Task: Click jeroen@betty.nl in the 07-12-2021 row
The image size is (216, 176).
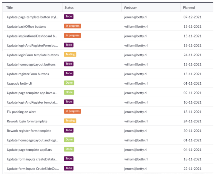Action: pyautogui.click(x=136, y=17)
